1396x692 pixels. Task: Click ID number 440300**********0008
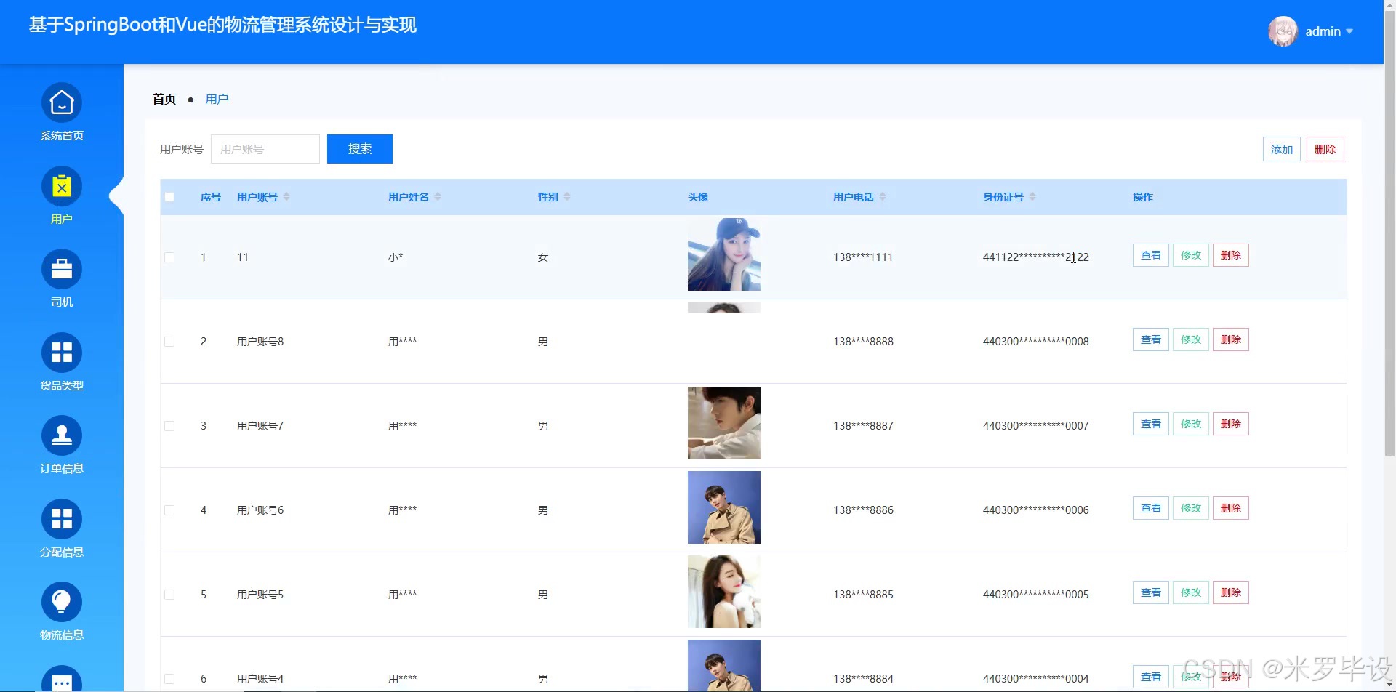pos(1036,342)
